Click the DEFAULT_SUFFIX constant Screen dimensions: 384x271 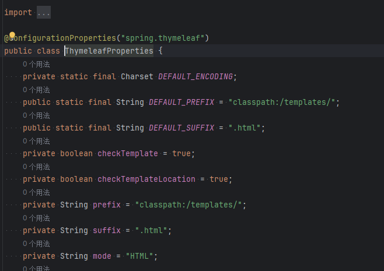click(x=181, y=128)
